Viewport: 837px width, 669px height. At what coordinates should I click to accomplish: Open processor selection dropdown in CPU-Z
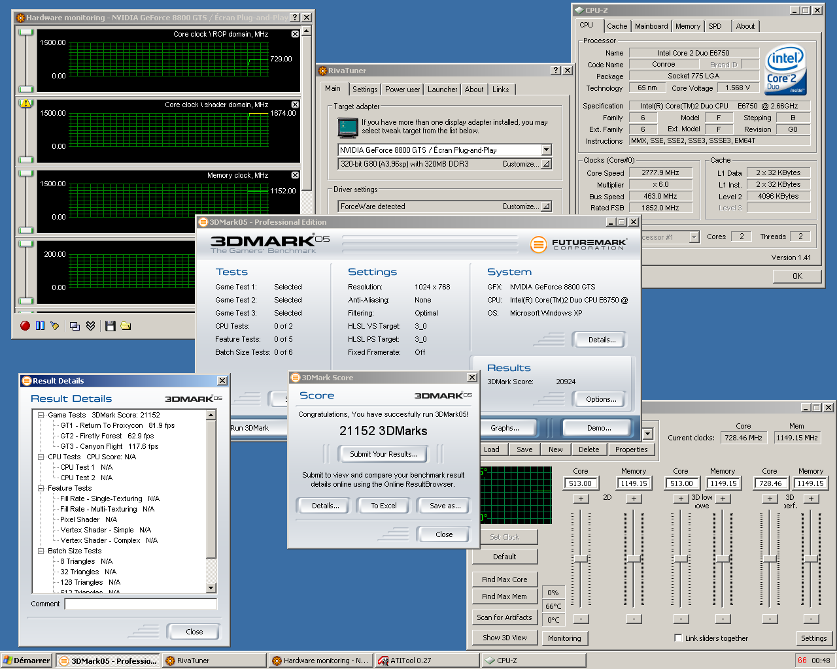694,237
